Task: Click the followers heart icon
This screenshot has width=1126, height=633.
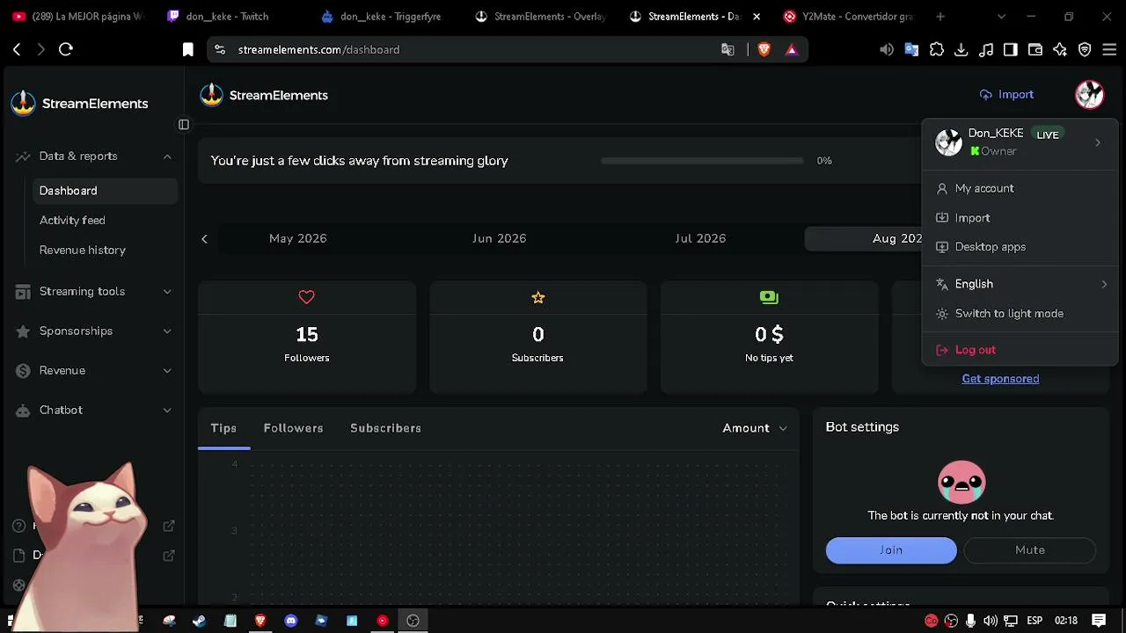Action: tap(306, 297)
